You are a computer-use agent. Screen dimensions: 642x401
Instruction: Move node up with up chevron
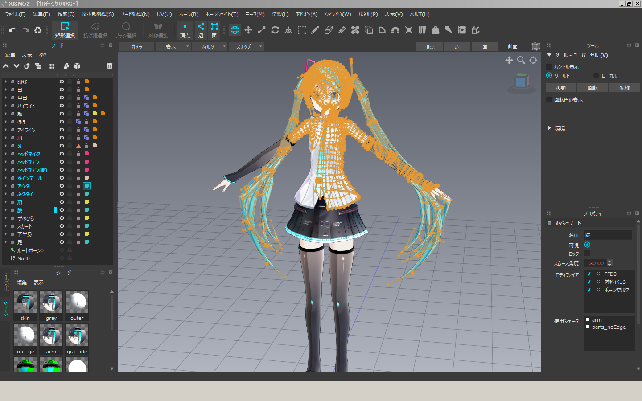6,66
